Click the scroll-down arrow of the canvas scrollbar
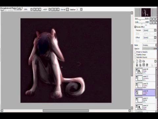The height and width of the screenshot is (119, 158). click(x=132, y=108)
